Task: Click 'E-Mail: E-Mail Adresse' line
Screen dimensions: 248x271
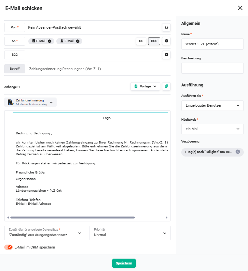Action: (33, 203)
